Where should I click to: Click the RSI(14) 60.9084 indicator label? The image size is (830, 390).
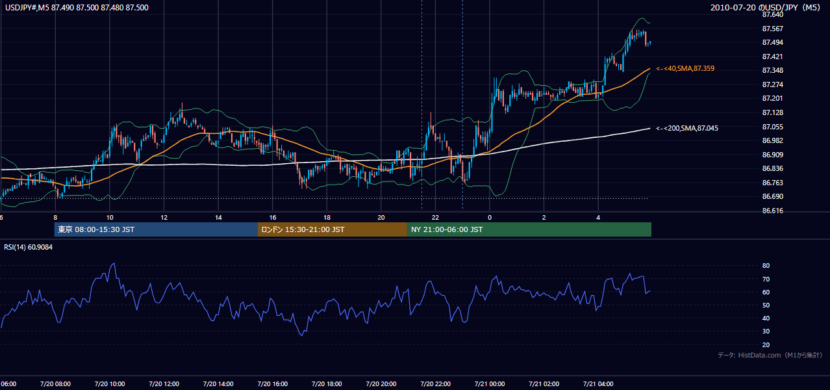point(29,247)
